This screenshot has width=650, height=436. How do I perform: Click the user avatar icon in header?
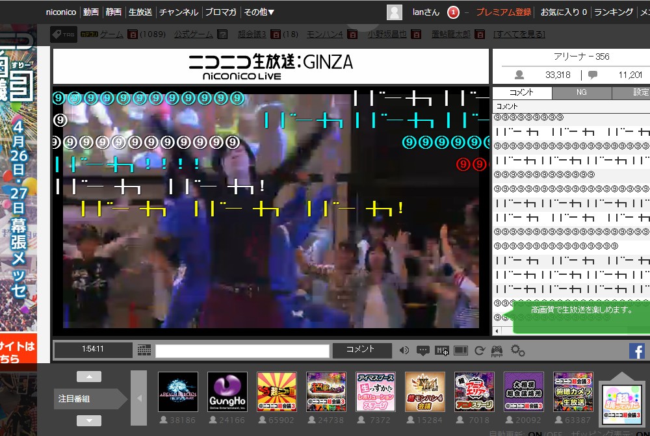click(x=395, y=12)
